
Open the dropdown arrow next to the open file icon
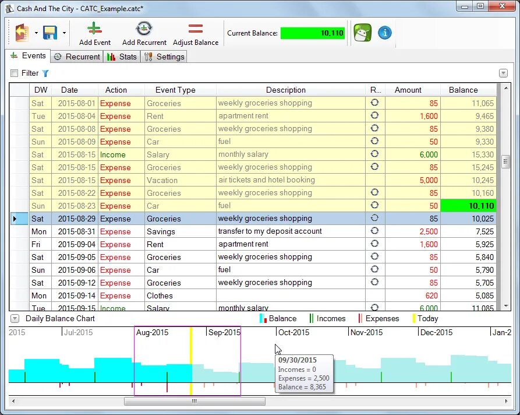[x=36, y=33]
